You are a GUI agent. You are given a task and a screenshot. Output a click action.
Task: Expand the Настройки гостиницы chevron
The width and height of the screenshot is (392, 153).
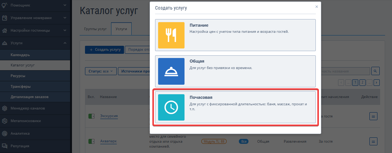point(65,31)
